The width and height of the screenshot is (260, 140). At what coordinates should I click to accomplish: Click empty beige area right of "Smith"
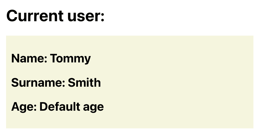click(177, 83)
